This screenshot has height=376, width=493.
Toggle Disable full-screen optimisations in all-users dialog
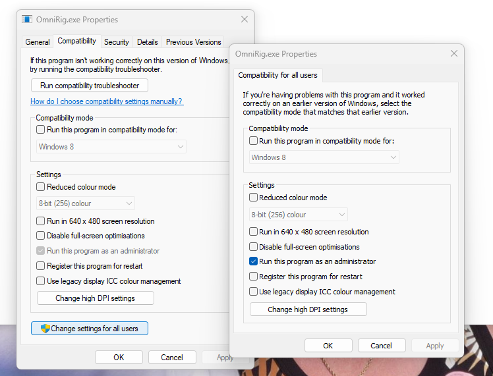[253, 246]
